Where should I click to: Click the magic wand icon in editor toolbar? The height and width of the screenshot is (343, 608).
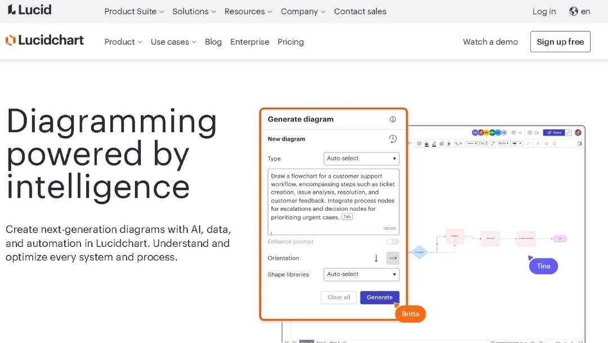point(457,143)
